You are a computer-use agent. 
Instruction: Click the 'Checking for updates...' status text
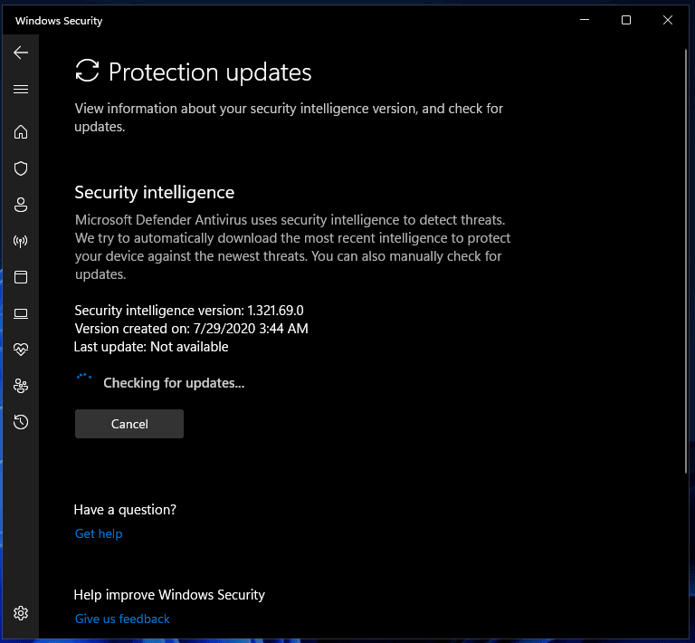[174, 383]
